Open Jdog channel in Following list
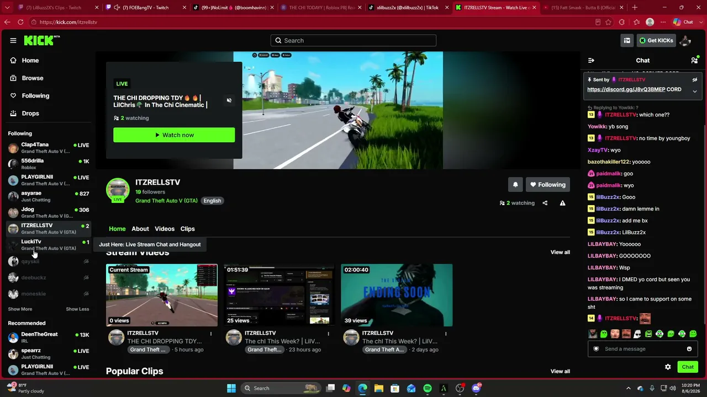Viewport: 707px width, 397px height. click(49, 212)
